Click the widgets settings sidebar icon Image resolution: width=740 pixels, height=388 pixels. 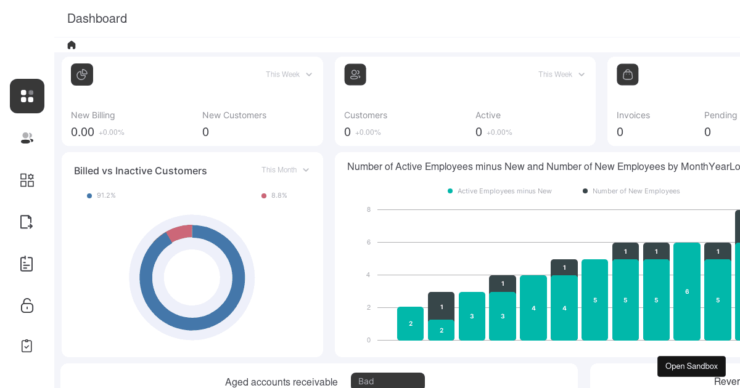click(27, 180)
